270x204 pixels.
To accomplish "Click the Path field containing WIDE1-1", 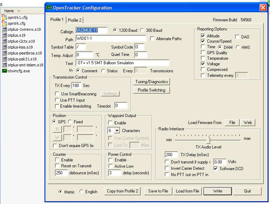I will pyautogui.click(x=111, y=38).
